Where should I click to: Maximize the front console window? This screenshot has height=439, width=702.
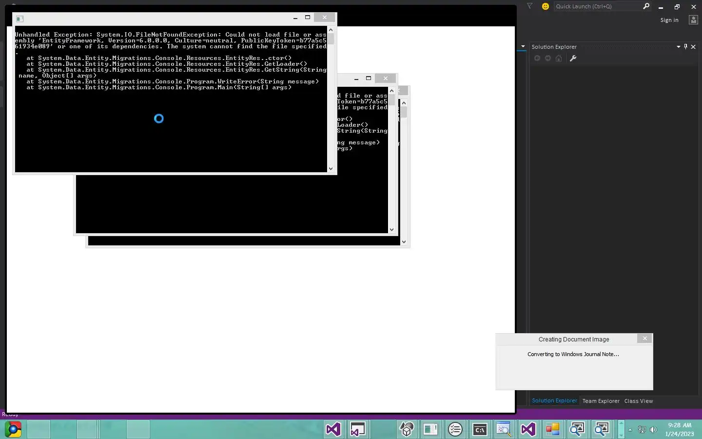pyautogui.click(x=308, y=18)
